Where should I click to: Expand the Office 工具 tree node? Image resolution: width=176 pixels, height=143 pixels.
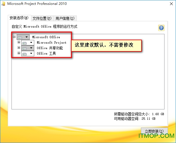pos(19,53)
